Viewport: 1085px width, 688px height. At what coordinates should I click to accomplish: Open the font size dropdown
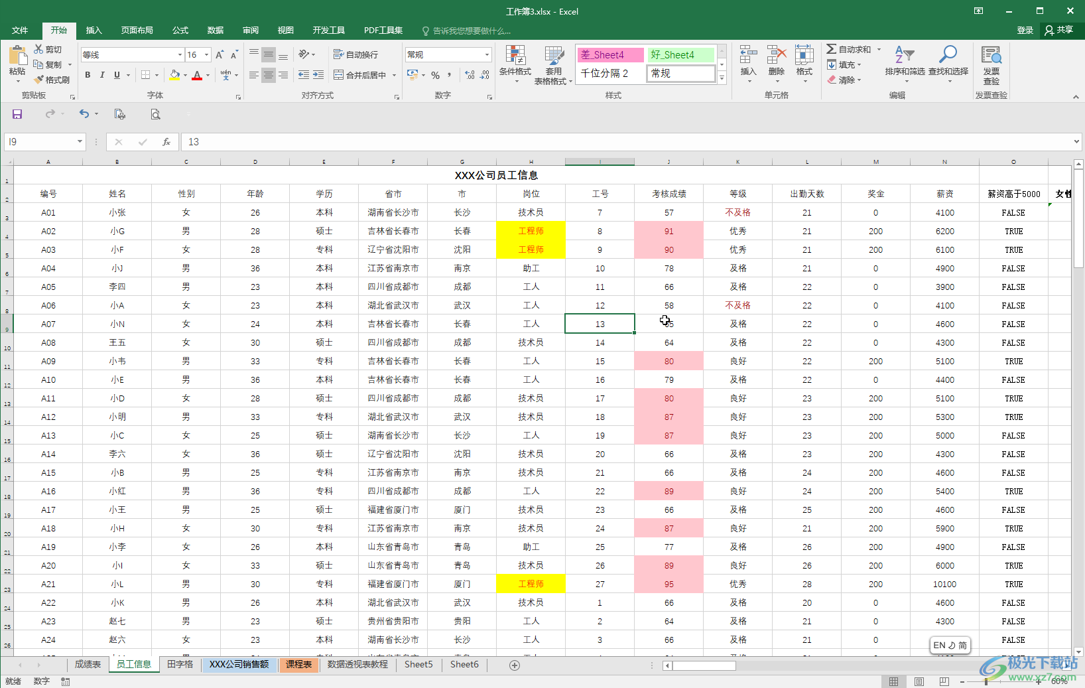click(207, 54)
